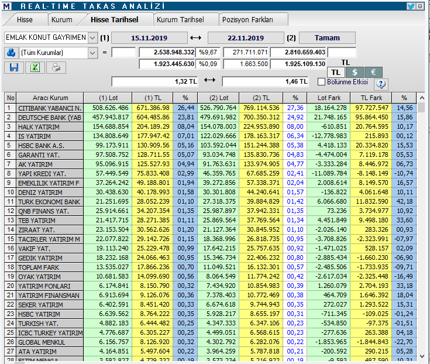
Task: Click the double arrow between the dates
Action: [x=195, y=38]
